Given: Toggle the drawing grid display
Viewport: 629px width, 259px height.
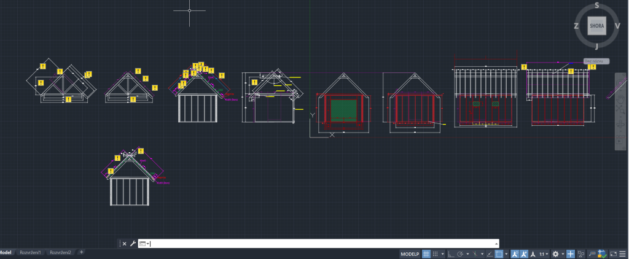Looking at the screenshot, I should pos(426,254).
